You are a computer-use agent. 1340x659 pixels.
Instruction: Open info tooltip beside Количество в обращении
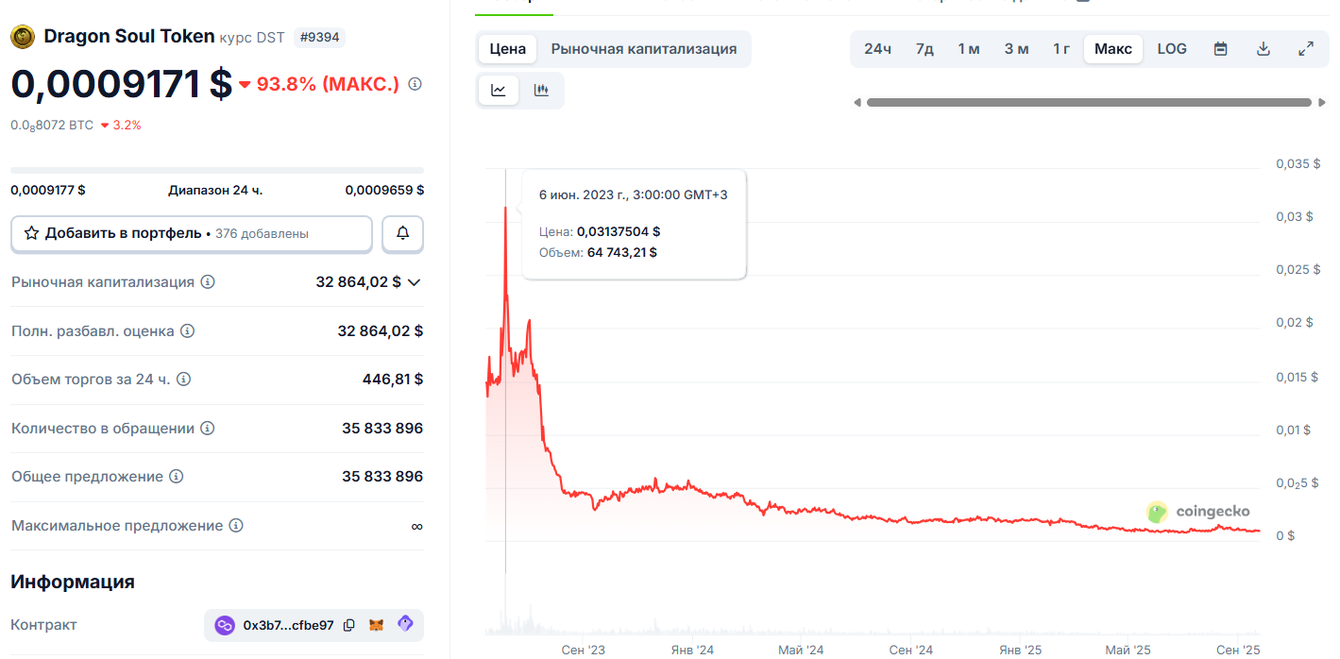[x=208, y=429]
